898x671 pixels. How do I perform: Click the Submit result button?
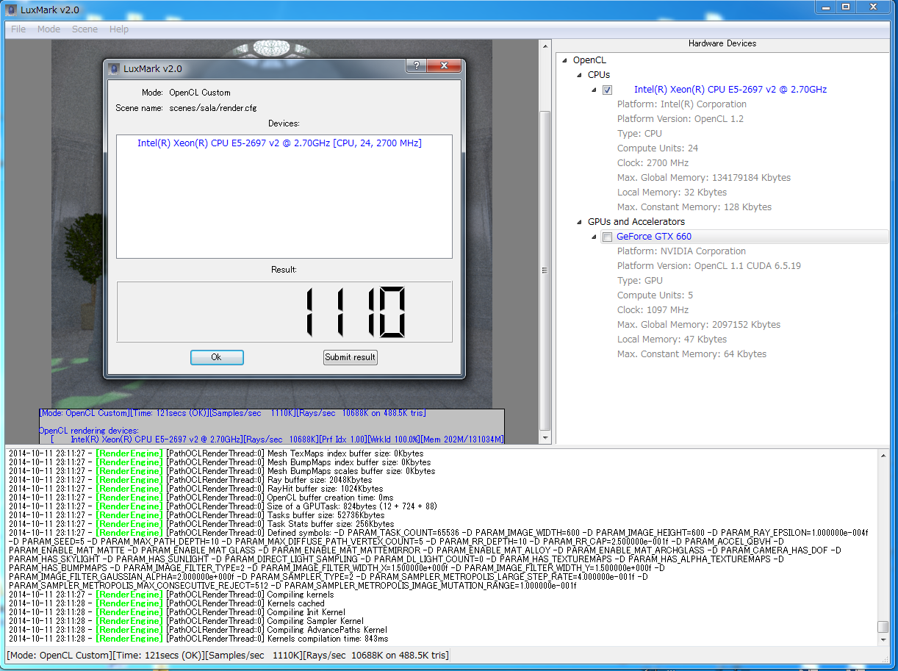[x=351, y=357]
